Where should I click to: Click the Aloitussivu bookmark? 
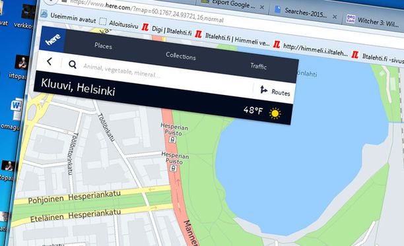point(119,24)
